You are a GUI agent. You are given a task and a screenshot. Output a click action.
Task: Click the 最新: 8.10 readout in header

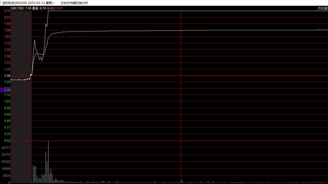tap(39, 8)
